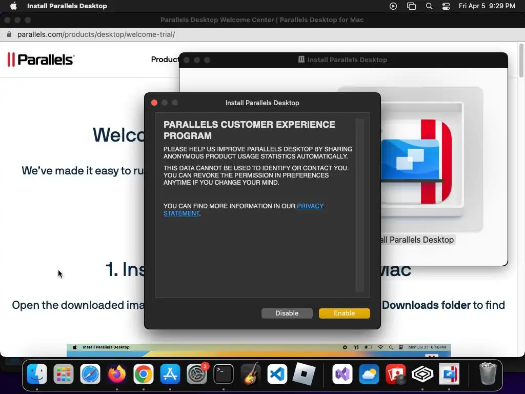The width and height of the screenshot is (525, 394).
Task: Open Spotlight search in menu bar
Action: pos(429,6)
